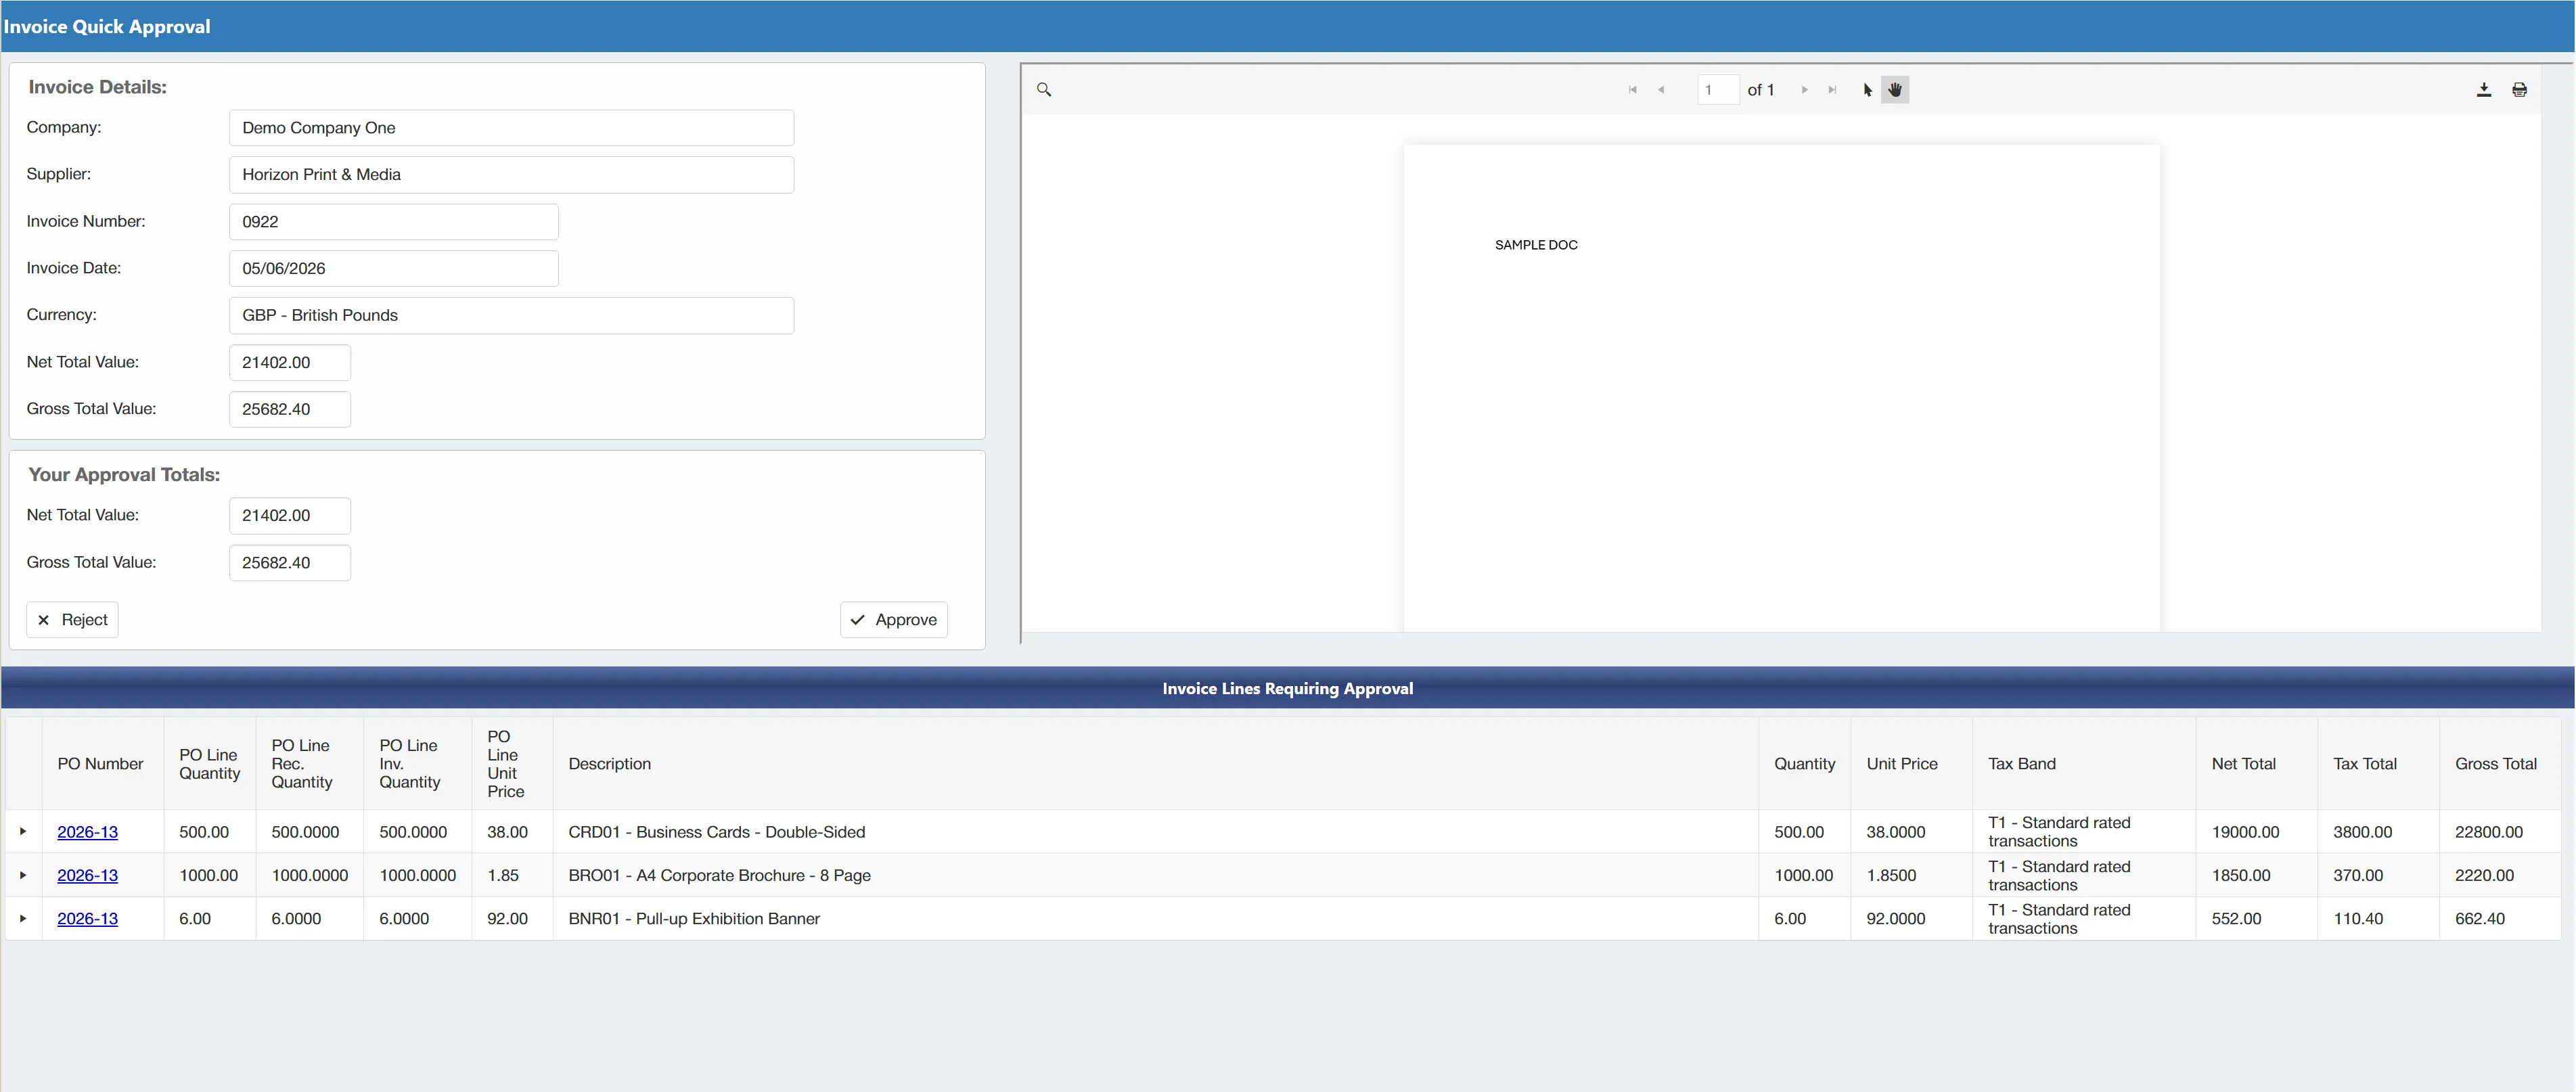The image size is (2576, 1092).
Task: Click the Approve button
Action: (x=894, y=620)
